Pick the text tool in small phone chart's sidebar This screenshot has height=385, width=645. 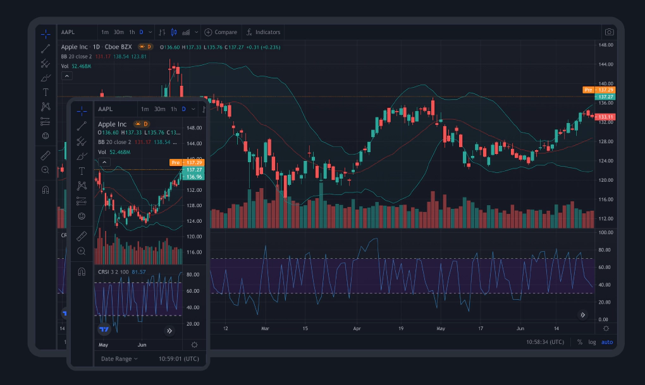pyautogui.click(x=82, y=171)
